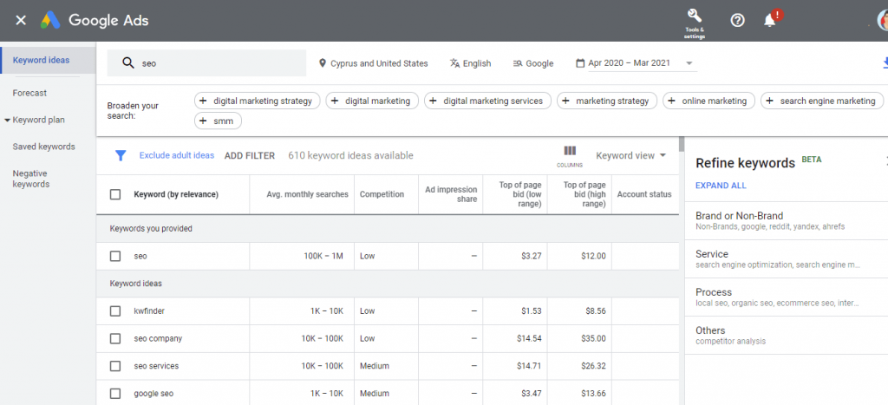Change the Google search network setting

[533, 63]
